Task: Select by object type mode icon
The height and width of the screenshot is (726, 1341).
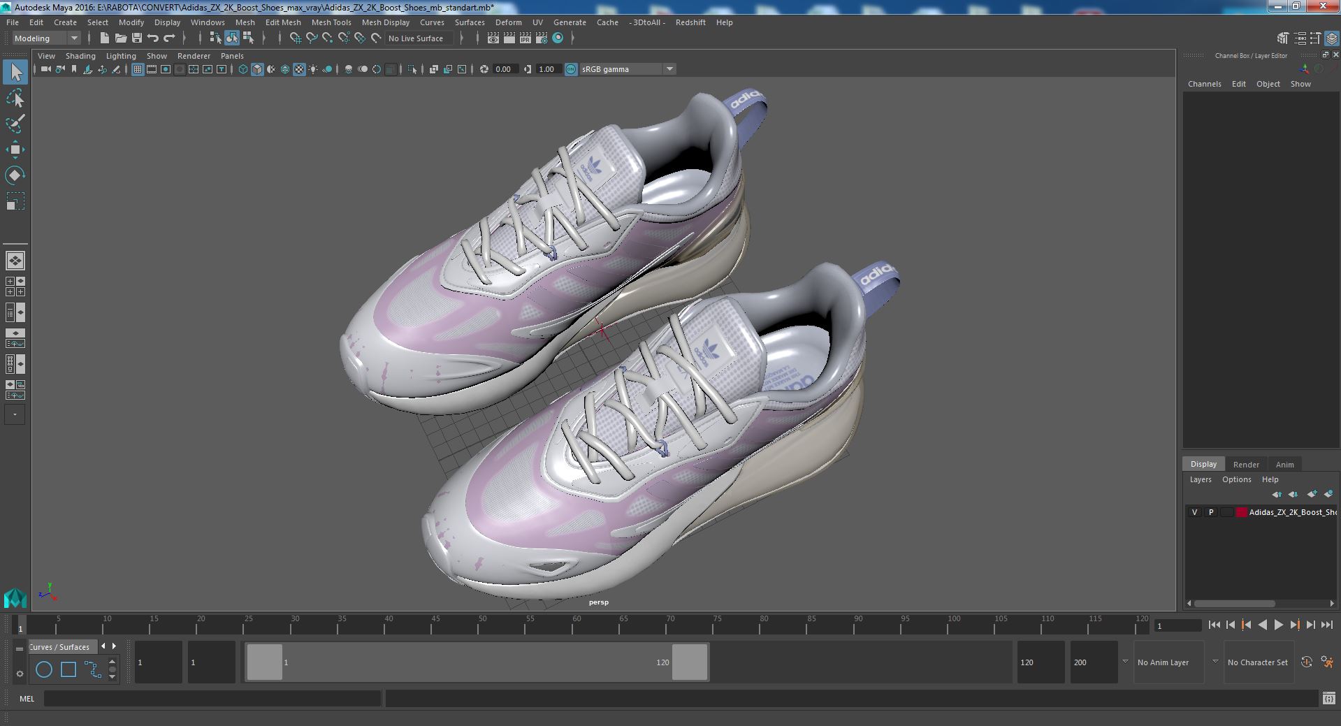Action: (232, 38)
